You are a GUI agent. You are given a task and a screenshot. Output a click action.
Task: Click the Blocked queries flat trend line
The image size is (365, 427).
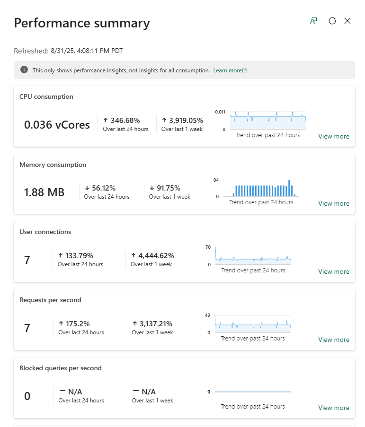pyautogui.click(x=252, y=392)
